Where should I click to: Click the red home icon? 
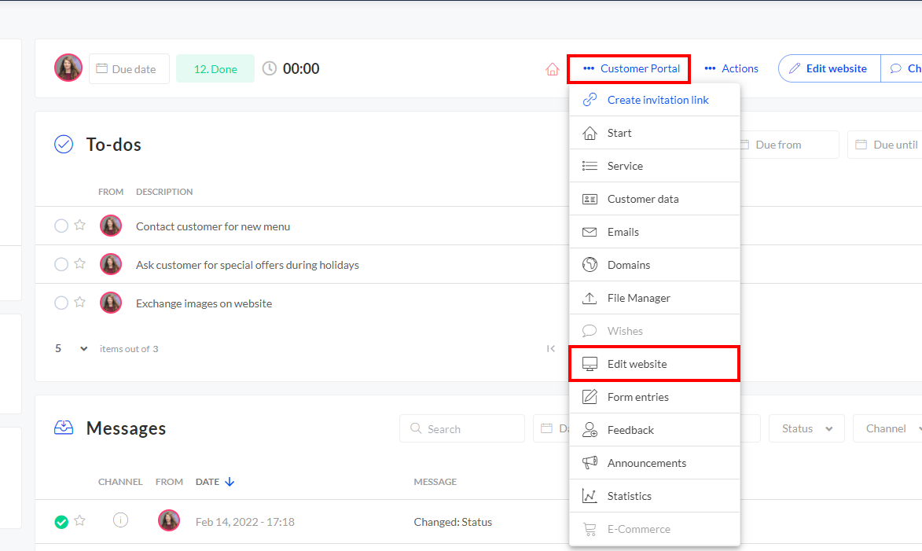[552, 69]
